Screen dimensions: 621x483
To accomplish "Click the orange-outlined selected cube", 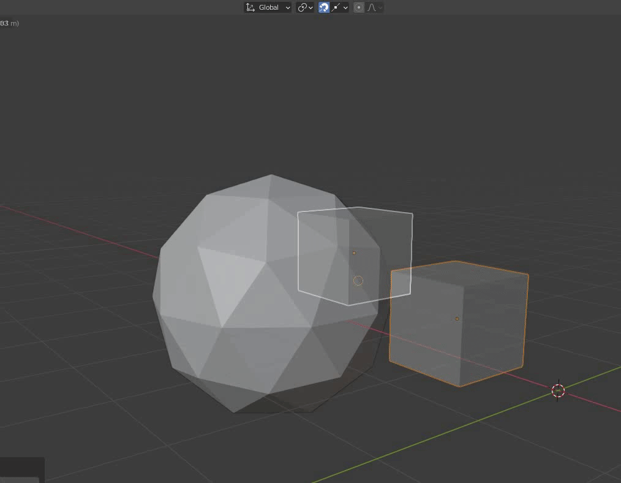I will [x=484, y=343].
